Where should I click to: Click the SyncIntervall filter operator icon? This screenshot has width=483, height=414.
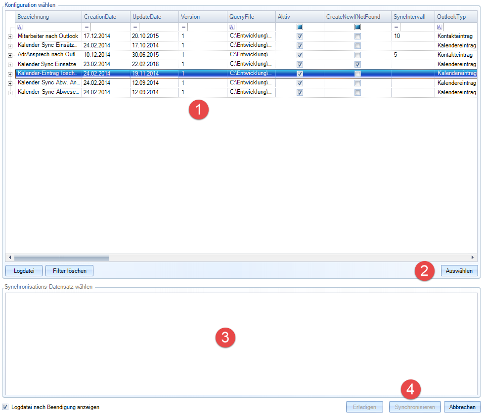click(x=396, y=27)
